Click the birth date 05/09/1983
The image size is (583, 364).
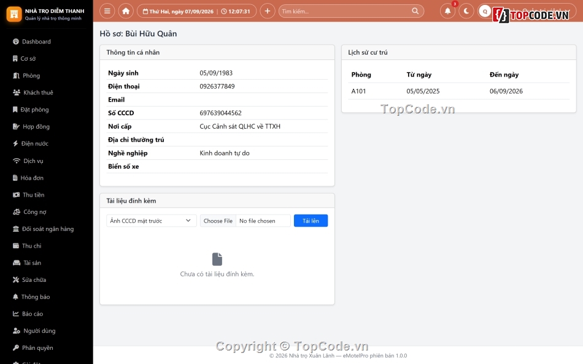[x=216, y=73]
